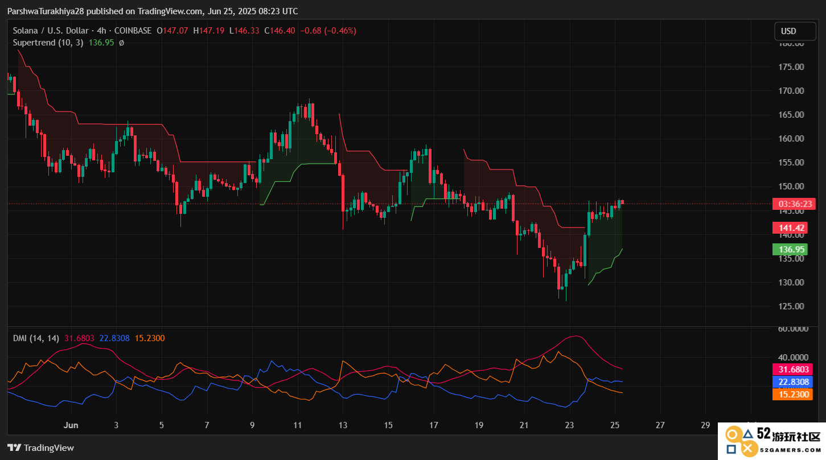Click the date 27 on the time axis
This screenshot has height=460, width=826.
(660, 425)
